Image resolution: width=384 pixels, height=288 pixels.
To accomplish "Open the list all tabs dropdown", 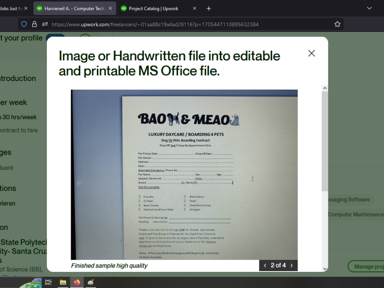I will click(x=369, y=8).
